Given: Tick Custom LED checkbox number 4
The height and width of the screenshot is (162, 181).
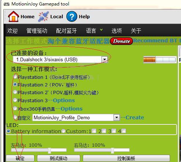Looking at the screenshot, I should pyautogui.click(x=123, y=131).
